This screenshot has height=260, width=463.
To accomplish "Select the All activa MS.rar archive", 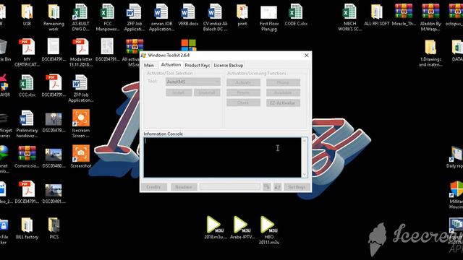I will [x=135, y=46].
